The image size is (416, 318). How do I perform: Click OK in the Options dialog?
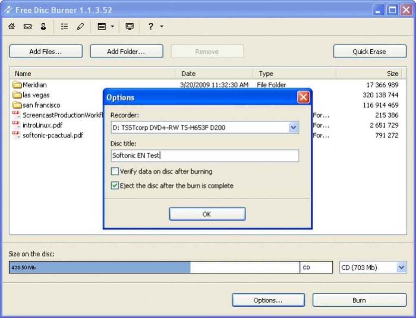click(x=207, y=214)
